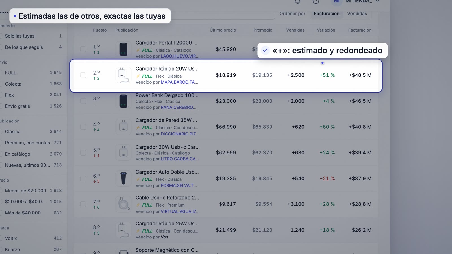Click the Cargador de Pared 35W product image
The image size is (452, 254).
point(123,127)
